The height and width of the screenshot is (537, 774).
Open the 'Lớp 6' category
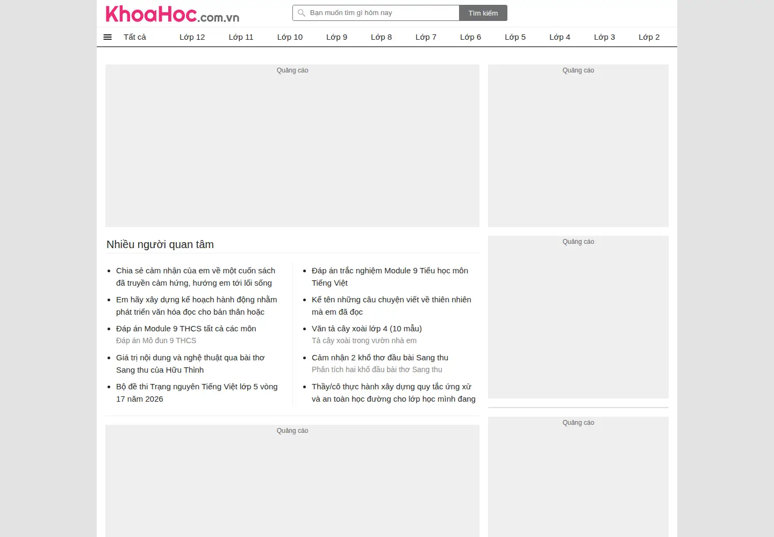[x=471, y=37]
